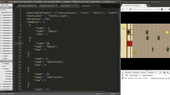
Task: Toggle the DevTools console drawer icon
Action: [160, 72]
